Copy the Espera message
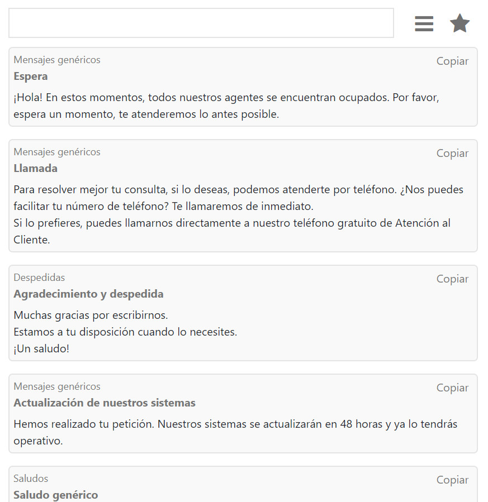The height and width of the screenshot is (502, 488). pos(452,61)
